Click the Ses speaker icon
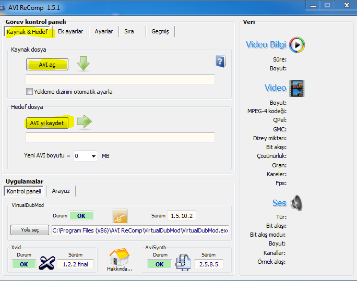This screenshot has height=281, width=357. [296, 203]
